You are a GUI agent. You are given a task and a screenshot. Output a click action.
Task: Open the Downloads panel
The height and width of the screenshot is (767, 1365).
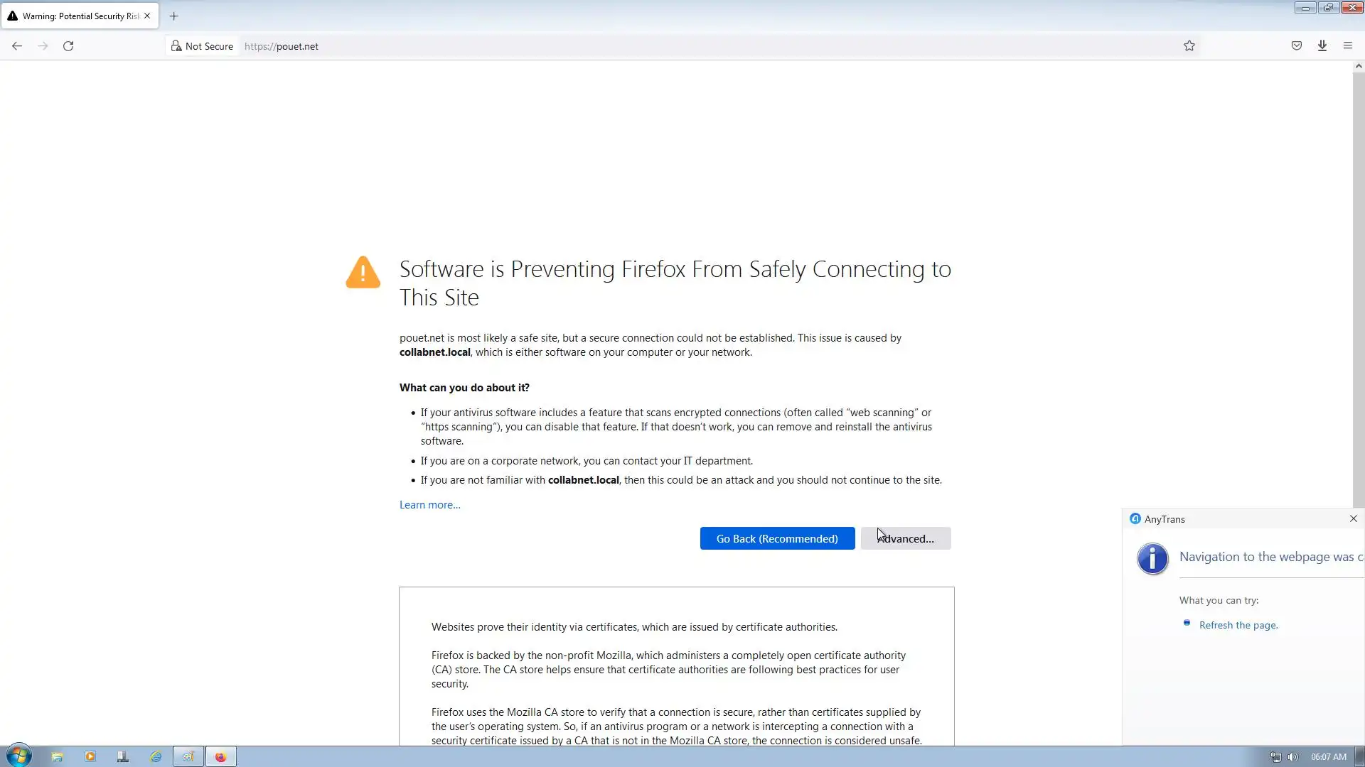coord(1322,46)
